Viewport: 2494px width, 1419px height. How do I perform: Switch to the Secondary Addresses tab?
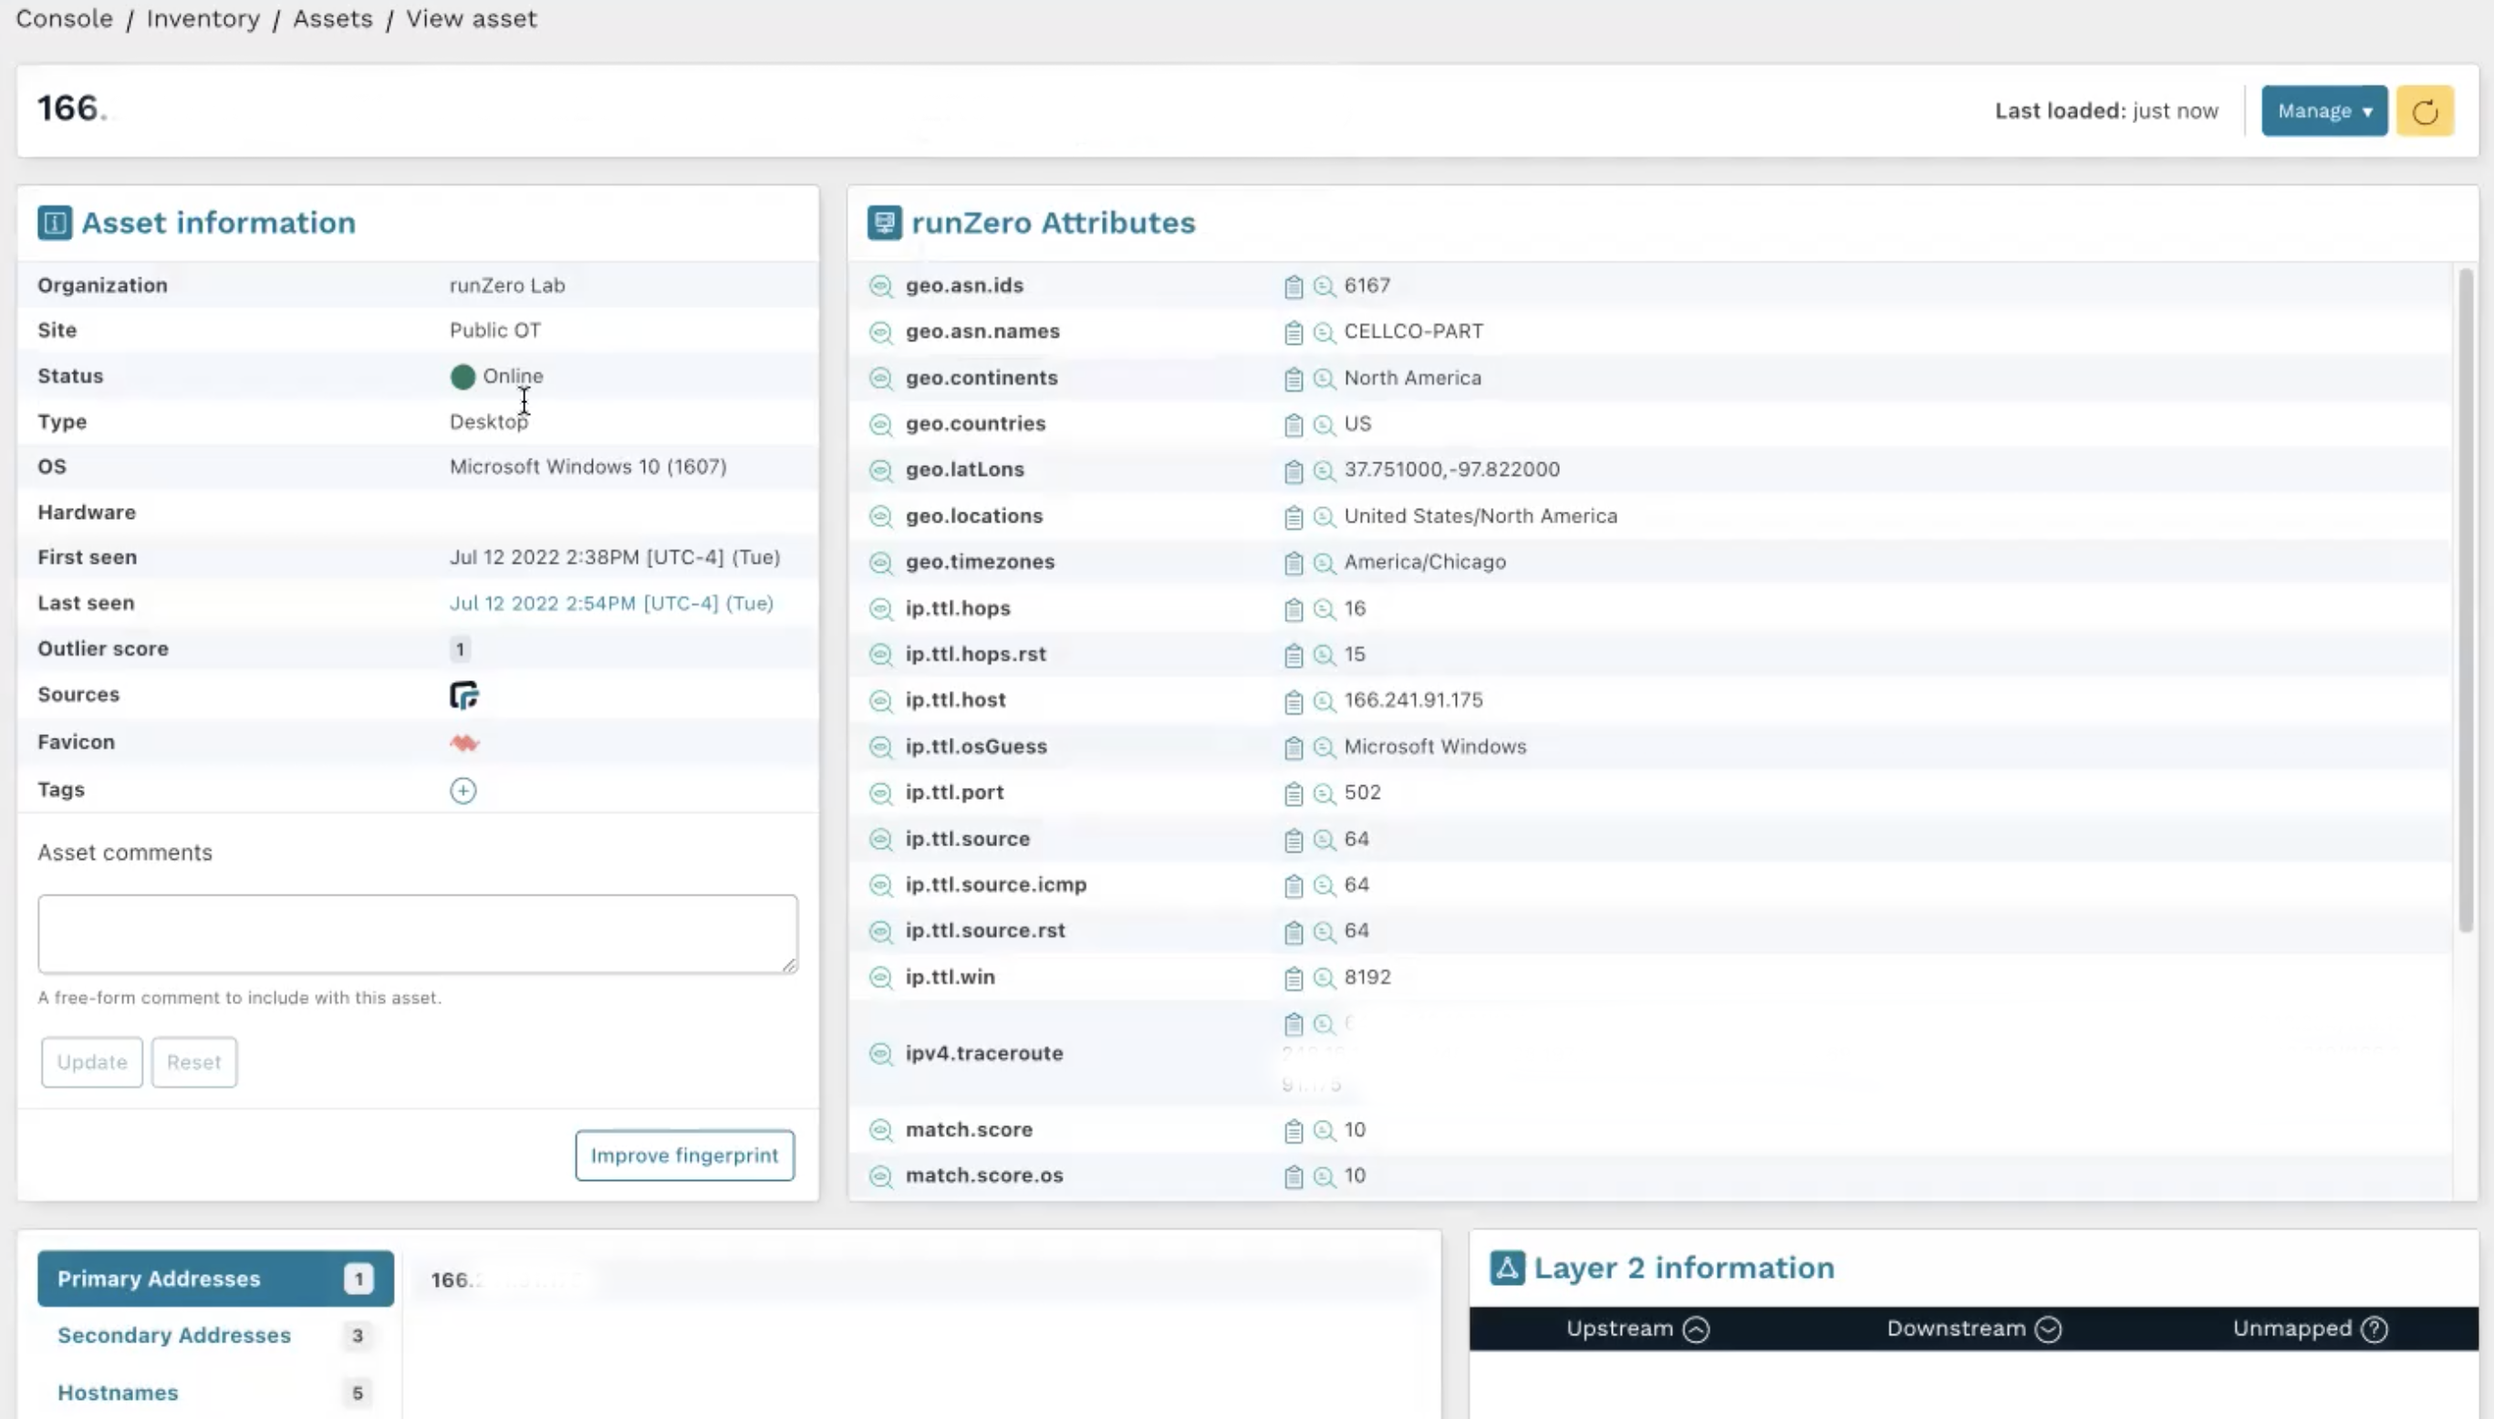click(x=173, y=1335)
